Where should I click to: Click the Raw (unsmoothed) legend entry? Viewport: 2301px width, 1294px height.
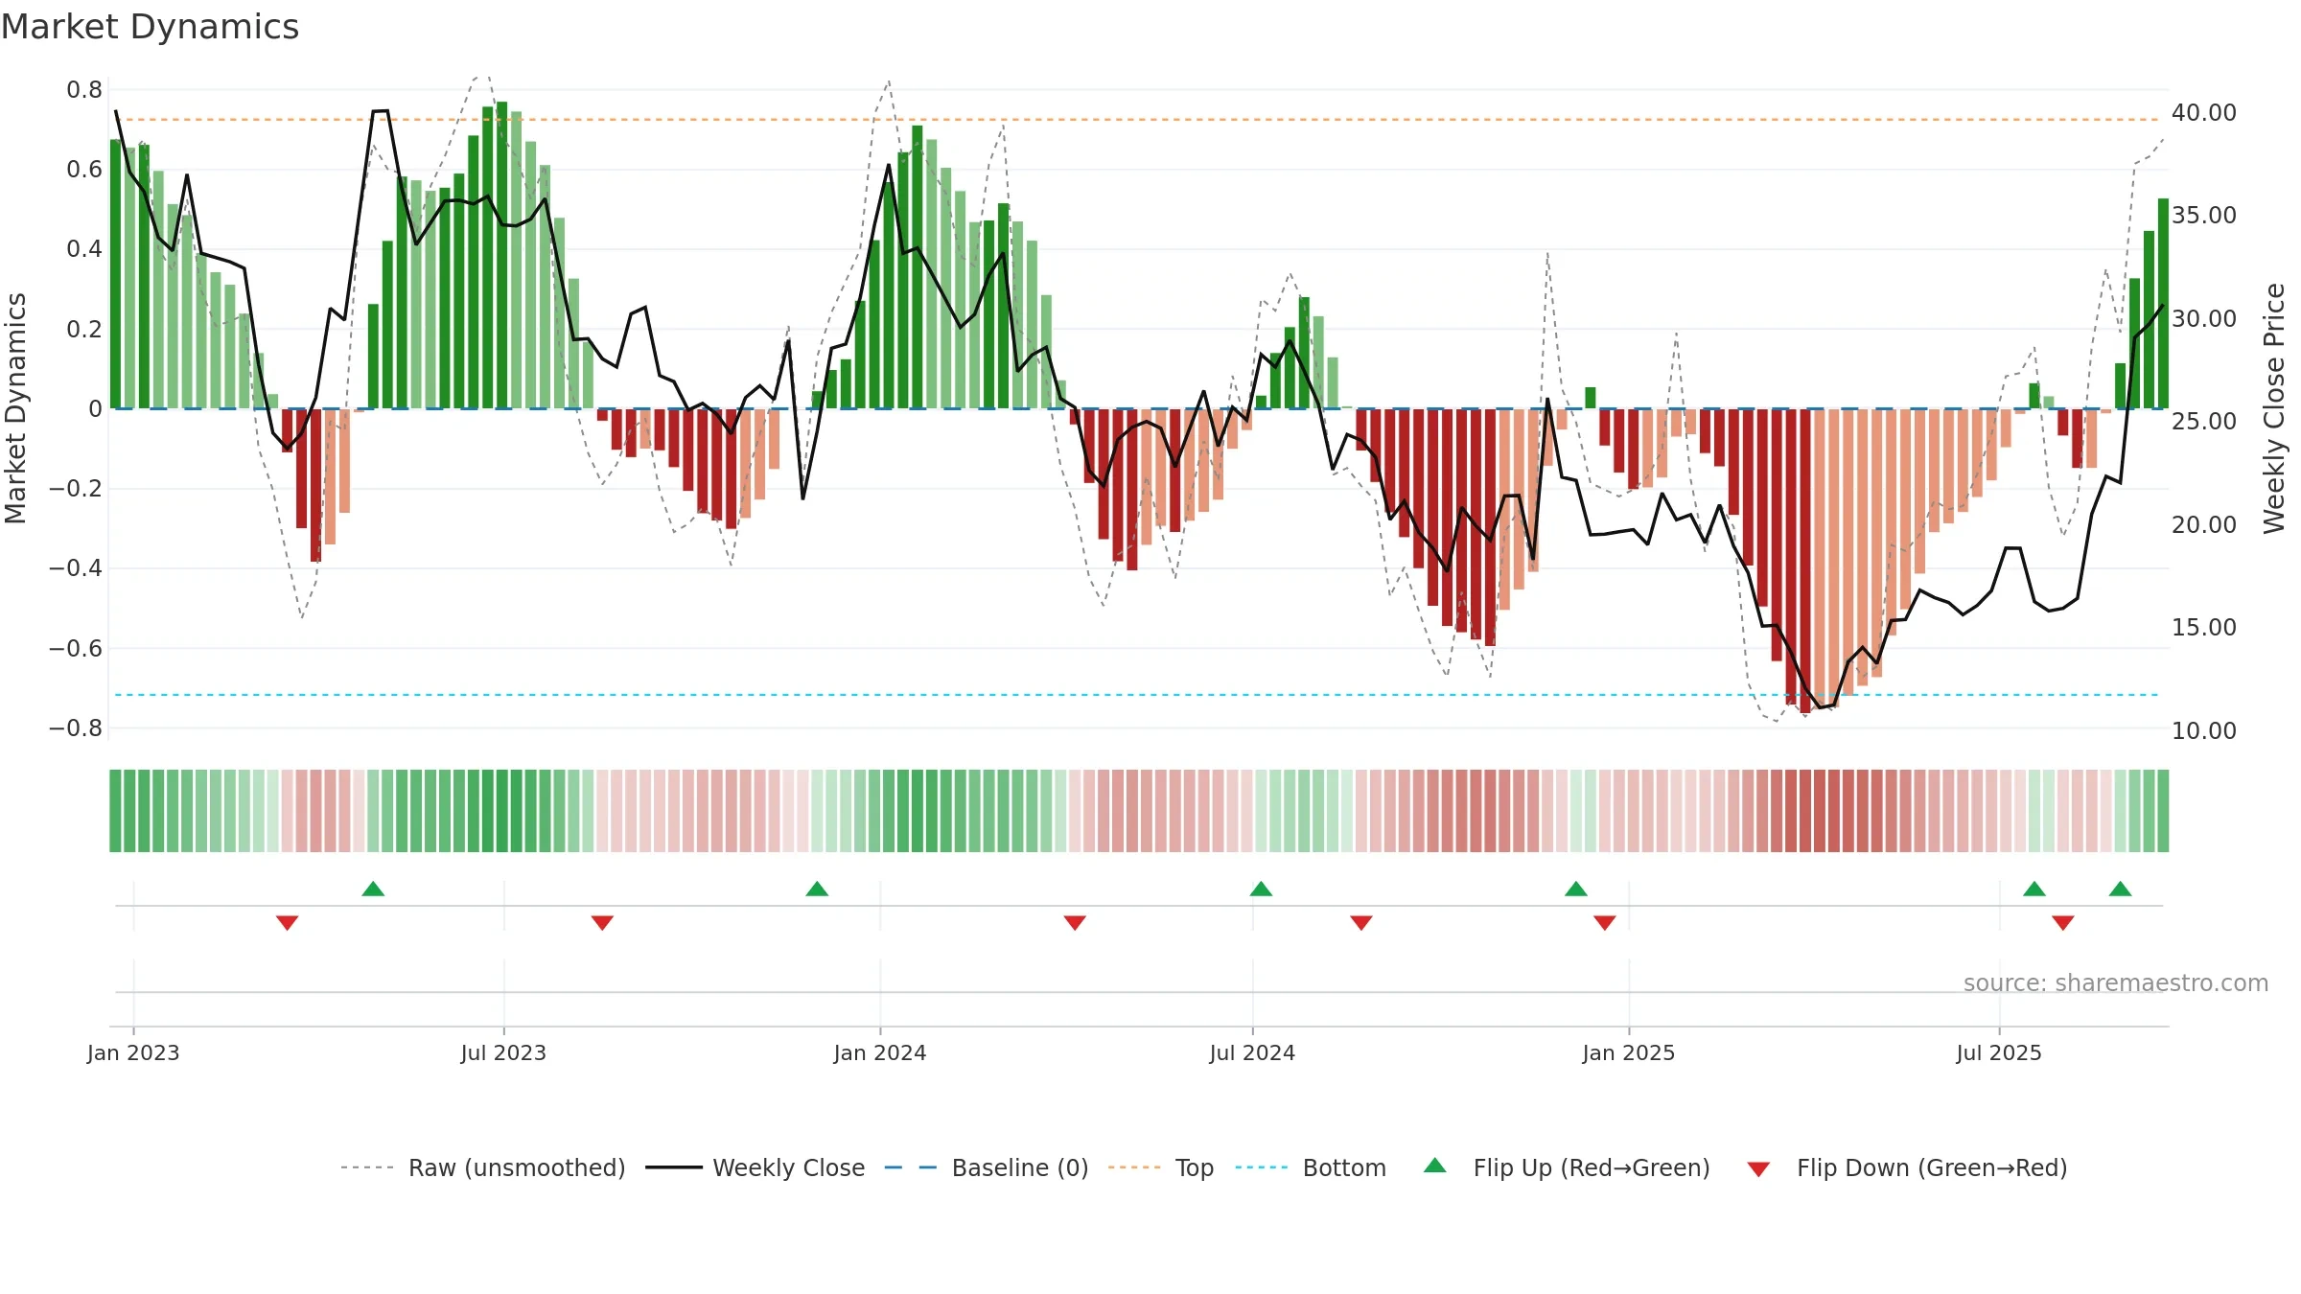(x=483, y=1167)
